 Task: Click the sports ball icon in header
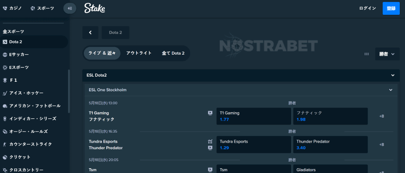pos(32,8)
